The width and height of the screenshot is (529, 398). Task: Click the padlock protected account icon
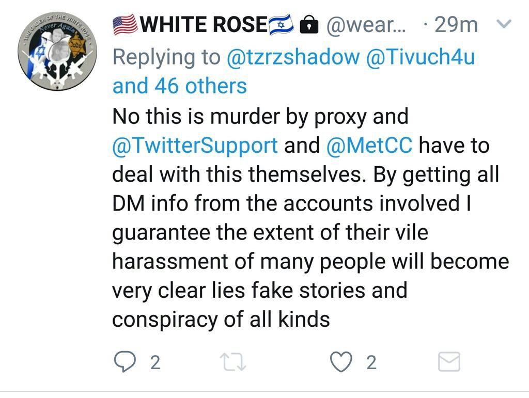(309, 25)
